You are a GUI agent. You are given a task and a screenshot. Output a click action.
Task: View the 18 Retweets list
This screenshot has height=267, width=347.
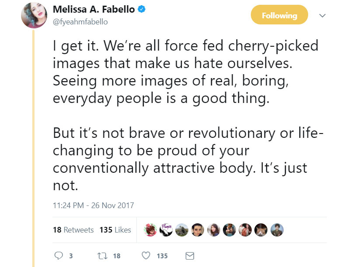tap(73, 230)
